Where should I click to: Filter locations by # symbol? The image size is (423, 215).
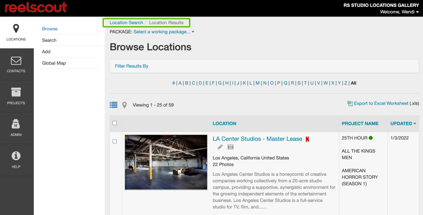[x=173, y=83]
